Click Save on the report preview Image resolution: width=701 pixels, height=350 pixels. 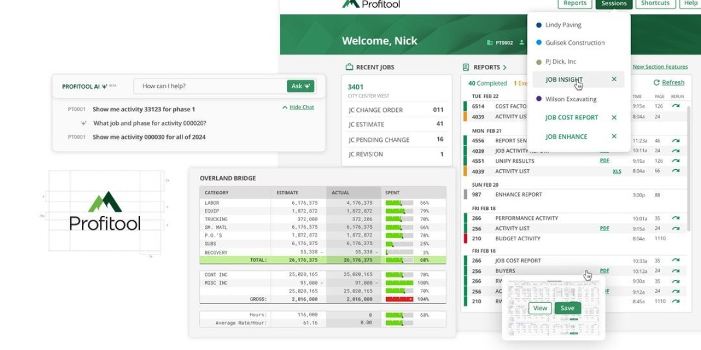tap(567, 308)
